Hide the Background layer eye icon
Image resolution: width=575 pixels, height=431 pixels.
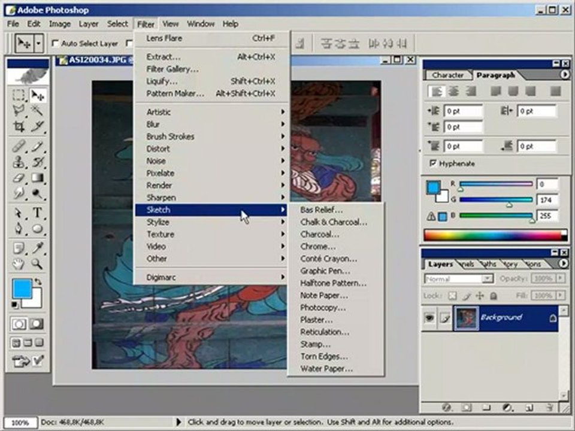(x=429, y=318)
